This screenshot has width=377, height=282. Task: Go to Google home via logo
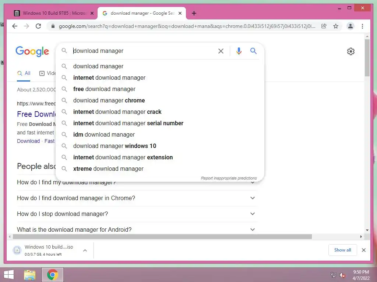[x=32, y=51]
